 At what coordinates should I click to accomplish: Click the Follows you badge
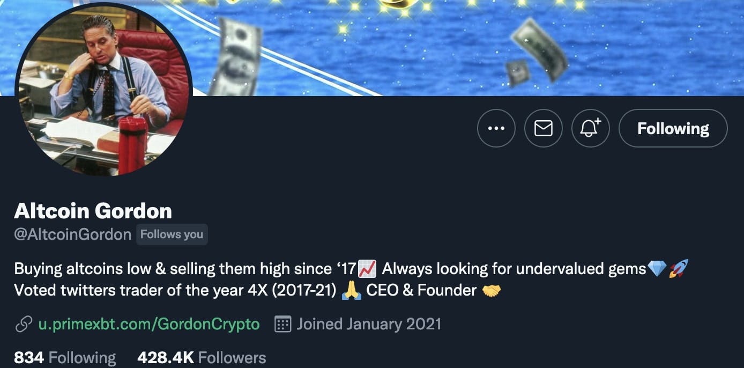[x=172, y=234]
